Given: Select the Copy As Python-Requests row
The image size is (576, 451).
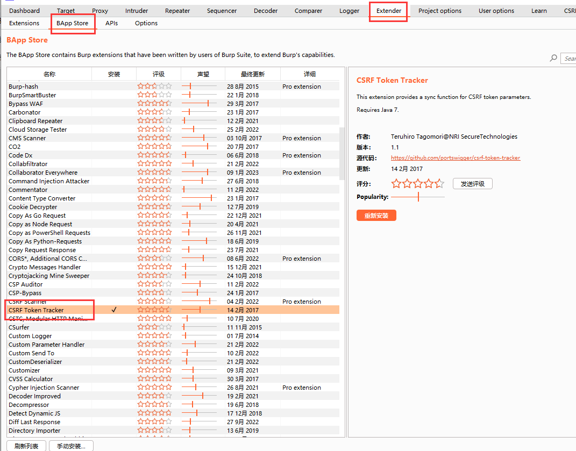Looking at the screenshot, I should pyautogui.click(x=173, y=241).
